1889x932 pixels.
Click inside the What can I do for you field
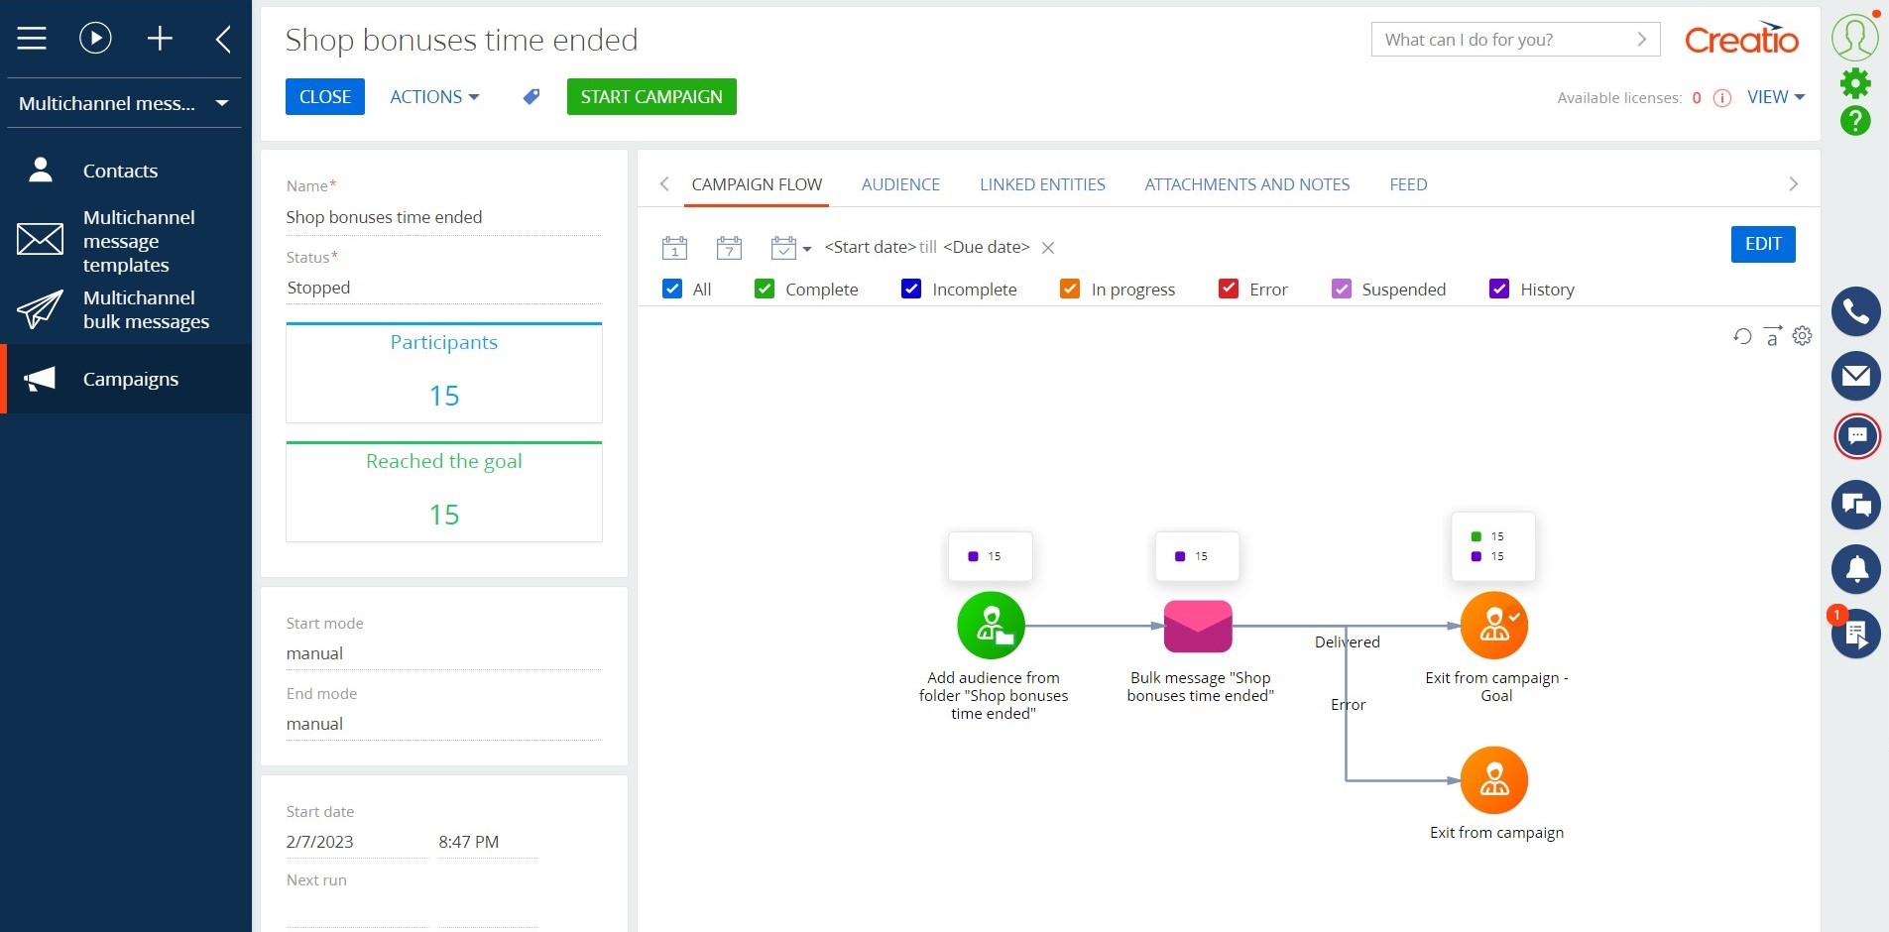click(1487, 40)
